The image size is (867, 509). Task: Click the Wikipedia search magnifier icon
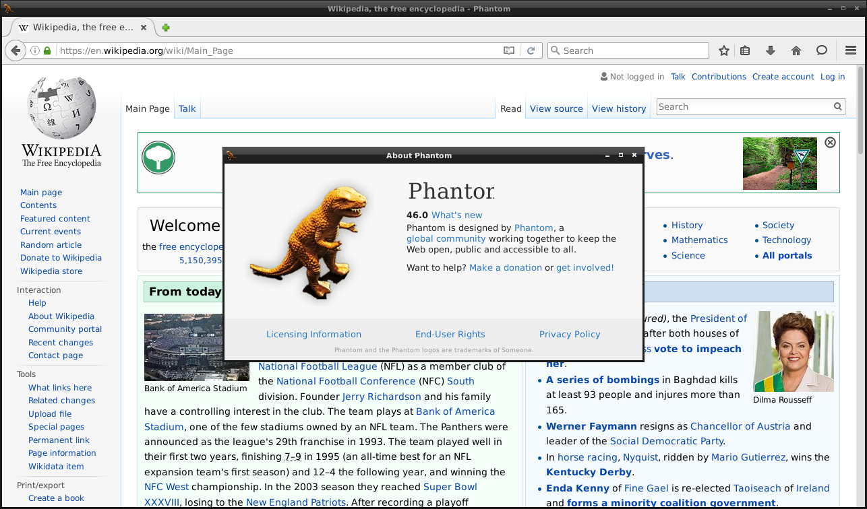(x=838, y=106)
